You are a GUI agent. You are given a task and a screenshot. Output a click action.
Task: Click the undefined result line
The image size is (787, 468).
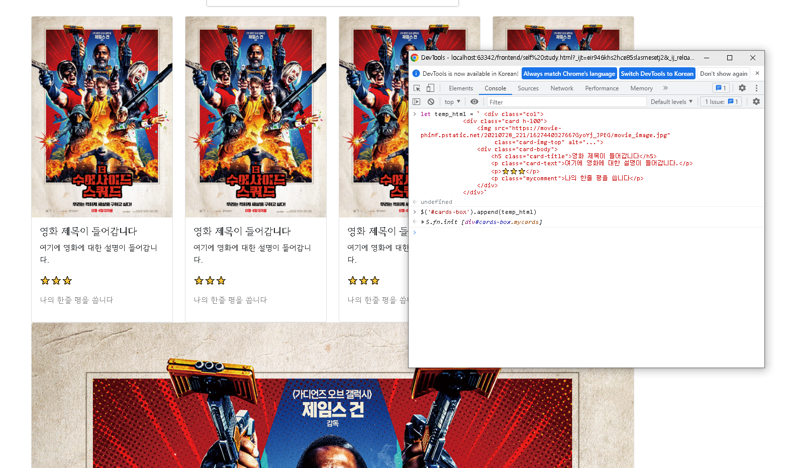coord(436,202)
